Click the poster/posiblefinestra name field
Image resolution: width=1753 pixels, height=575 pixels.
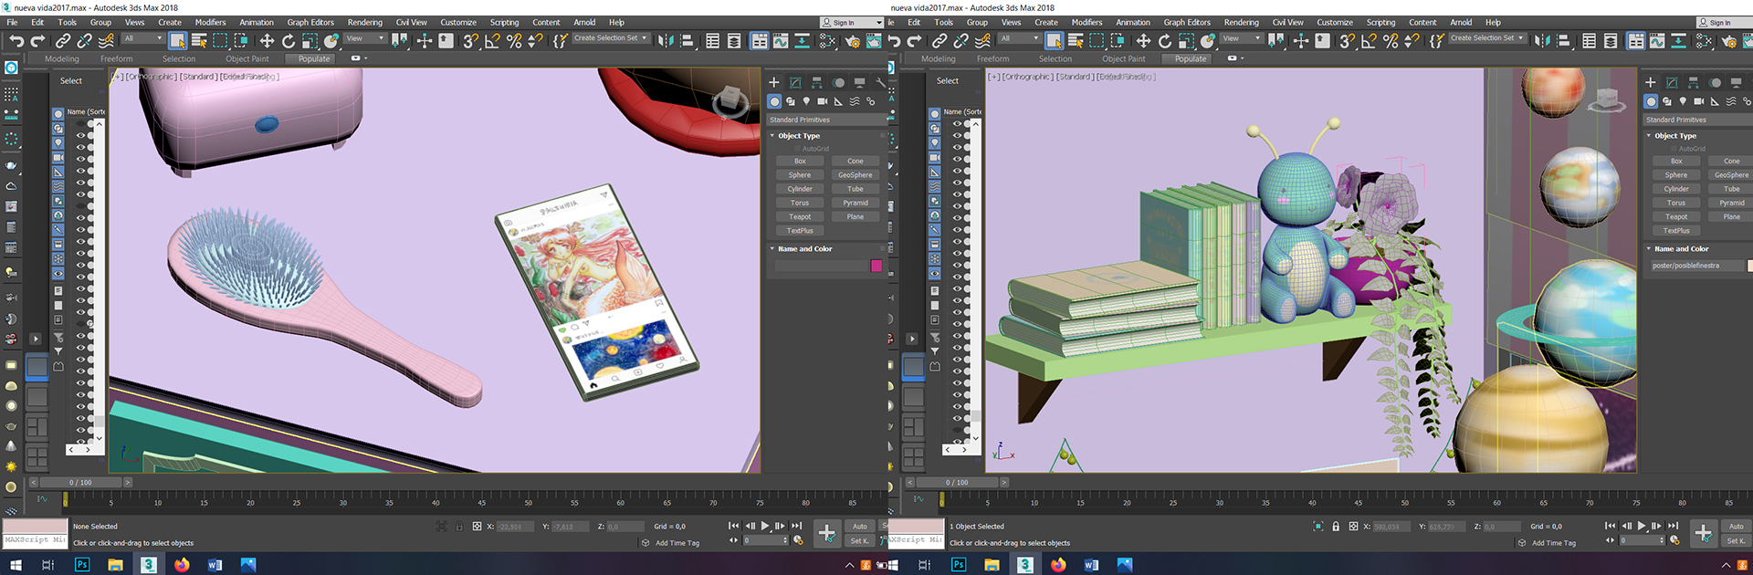[x=1695, y=266]
